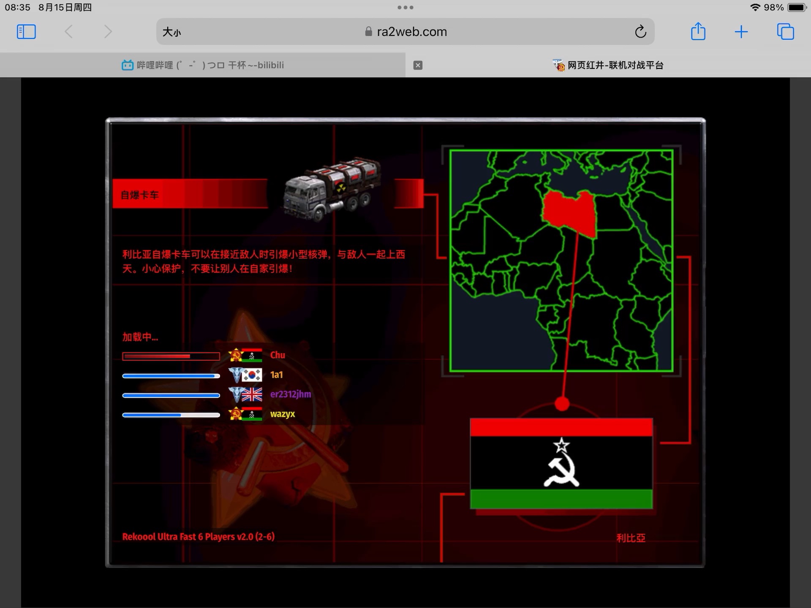Open the Share sheet
The image size is (811, 608).
pos(698,31)
